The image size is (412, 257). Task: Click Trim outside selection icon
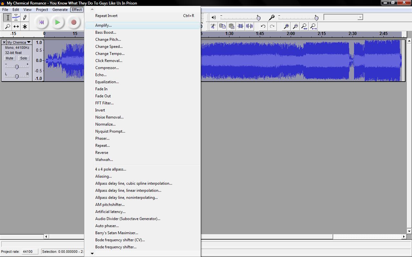(x=240, y=26)
